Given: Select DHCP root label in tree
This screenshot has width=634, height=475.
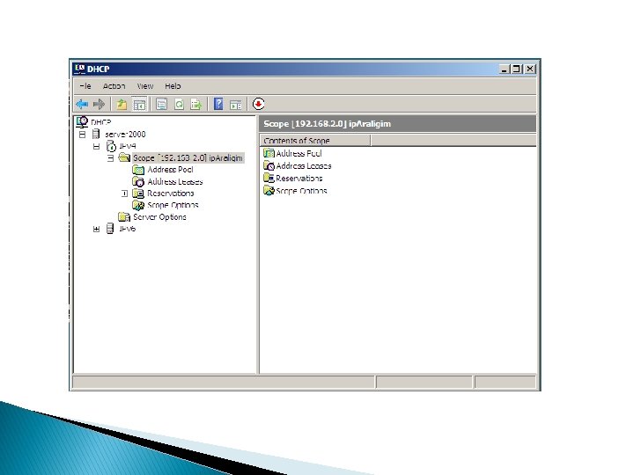Looking at the screenshot, I should tap(100, 121).
